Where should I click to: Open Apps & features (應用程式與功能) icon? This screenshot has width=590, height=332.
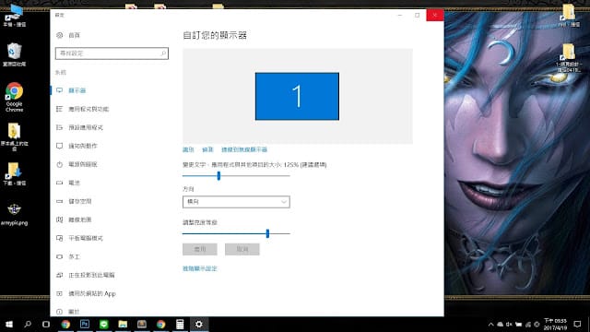[x=59, y=109]
